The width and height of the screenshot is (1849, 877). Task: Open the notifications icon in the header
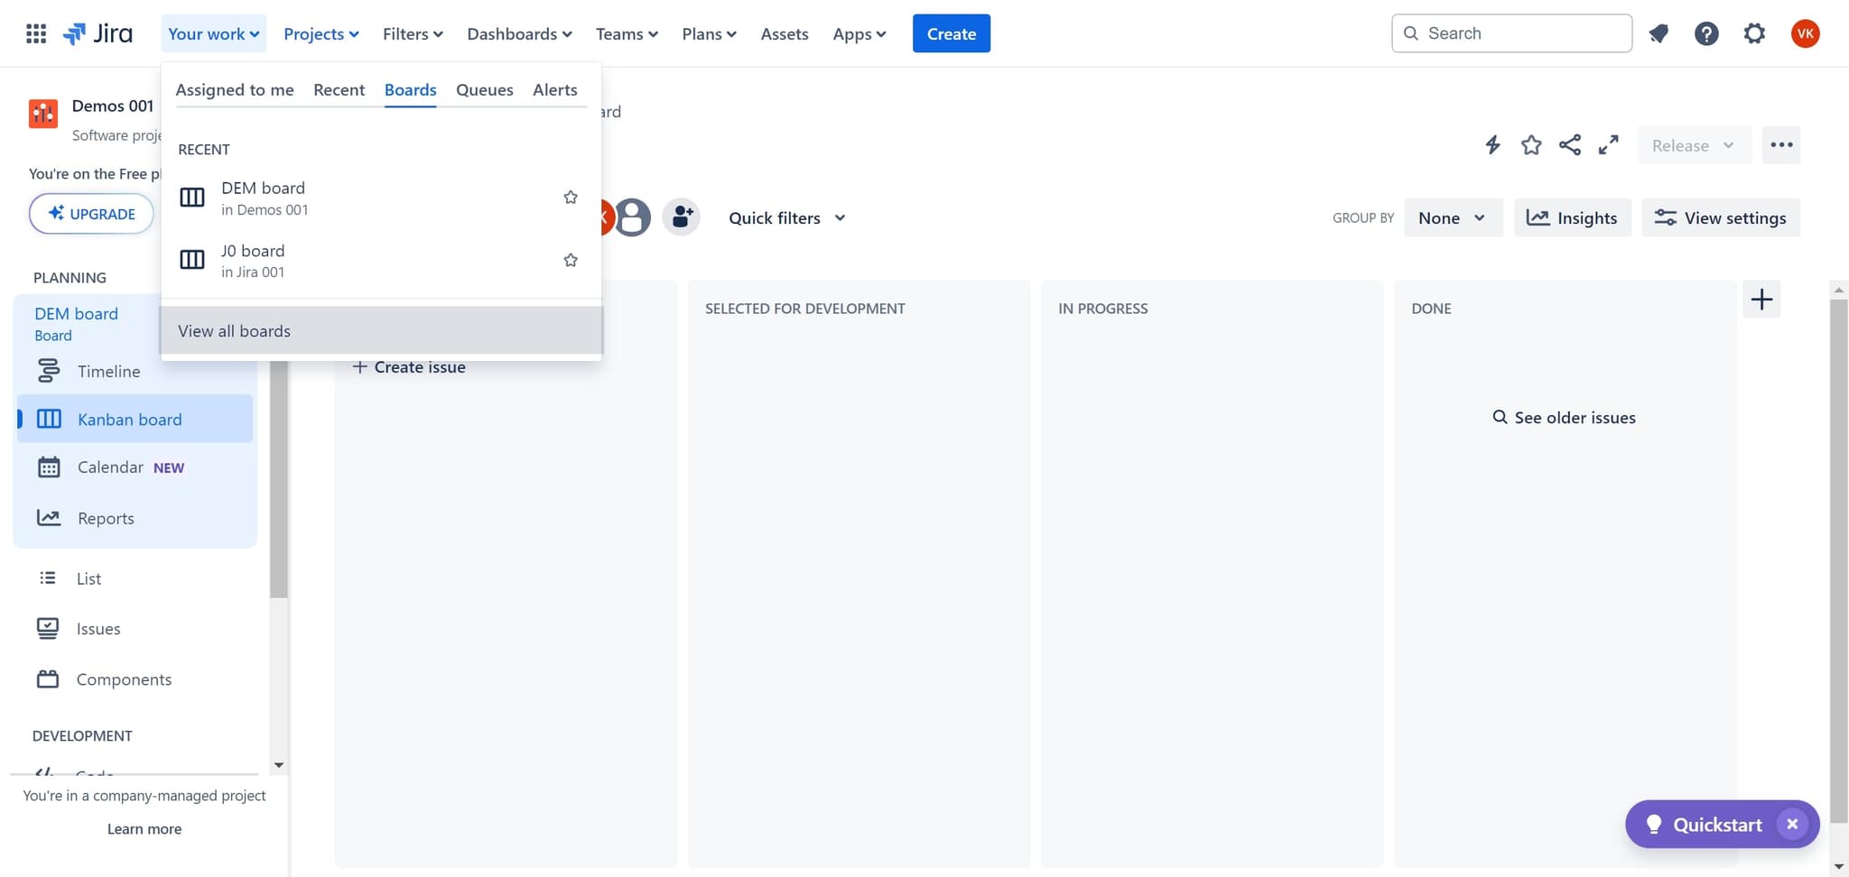(x=1659, y=33)
